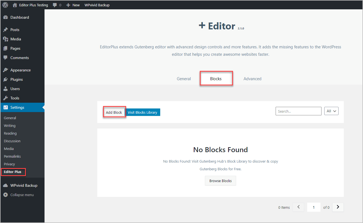Click inside the Search field
The image size is (363, 223).
298,111
